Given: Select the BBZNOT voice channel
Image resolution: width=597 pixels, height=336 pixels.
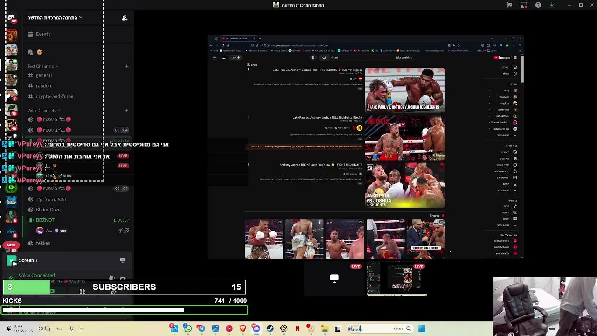Looking at the screenshot, I should point(45,220).
